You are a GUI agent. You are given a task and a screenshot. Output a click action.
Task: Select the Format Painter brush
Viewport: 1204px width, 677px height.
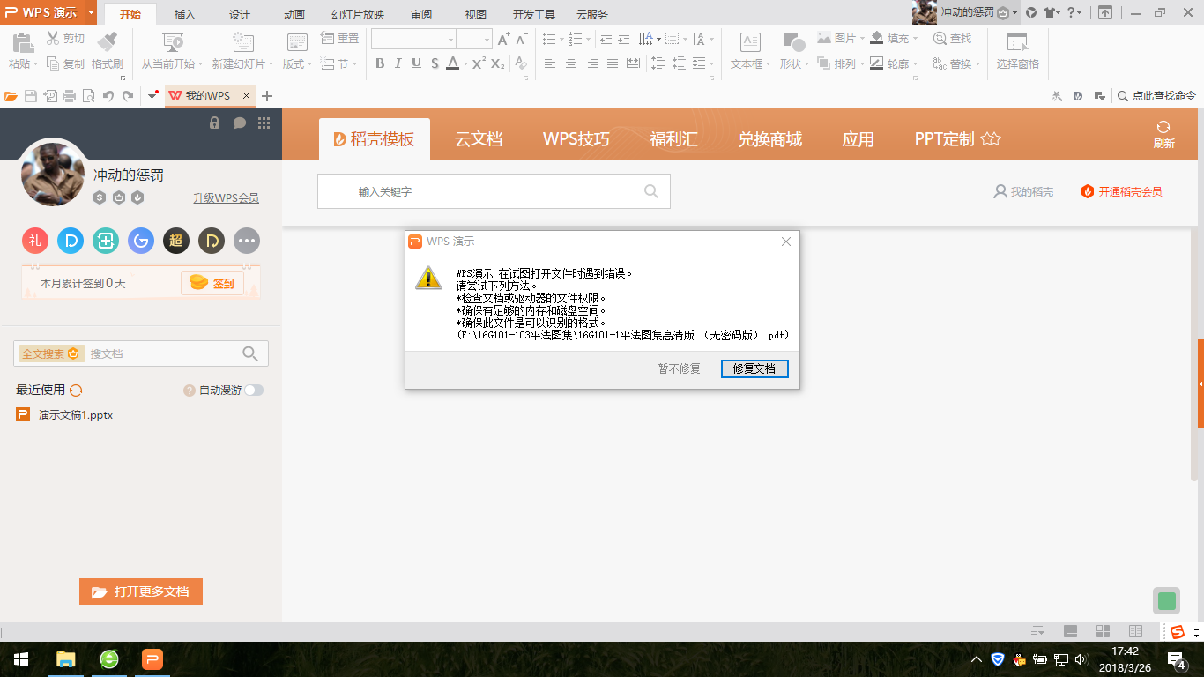click(x=108, y=42)
